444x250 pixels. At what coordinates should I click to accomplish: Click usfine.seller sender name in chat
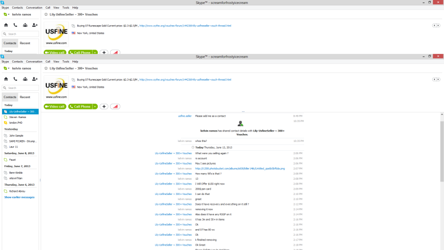185,116
